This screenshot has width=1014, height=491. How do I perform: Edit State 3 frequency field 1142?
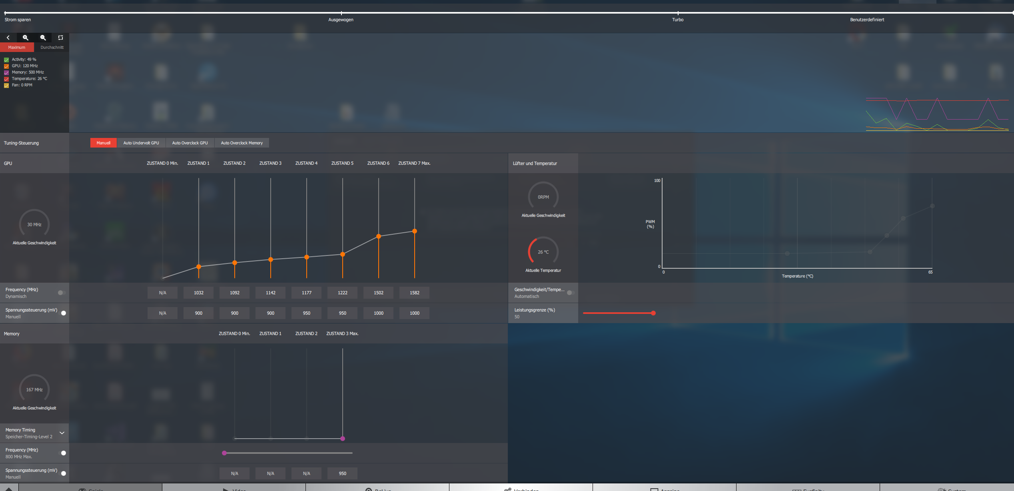click(271, 293)
